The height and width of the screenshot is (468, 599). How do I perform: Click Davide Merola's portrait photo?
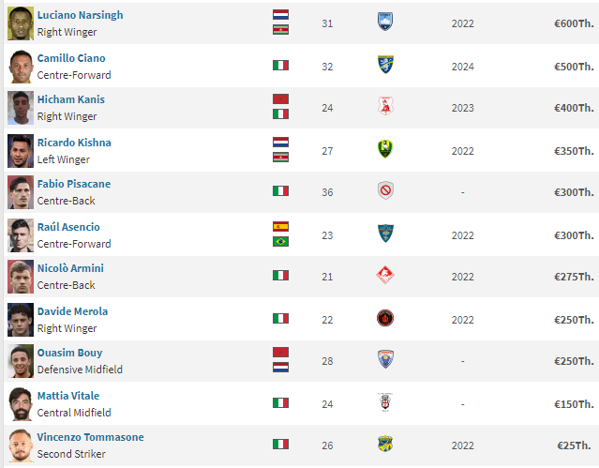point(21,319)
